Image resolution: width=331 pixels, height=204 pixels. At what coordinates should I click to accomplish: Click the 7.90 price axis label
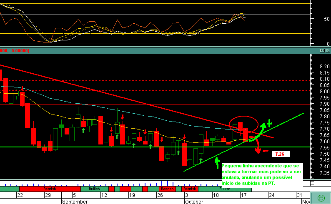[x=325, y=104]
